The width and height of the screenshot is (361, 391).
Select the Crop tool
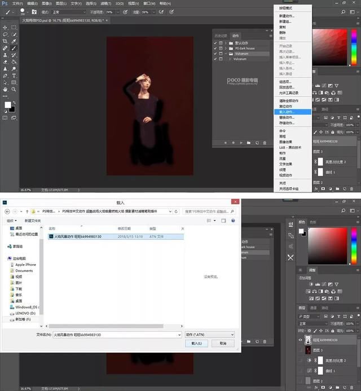pos(6,41)
